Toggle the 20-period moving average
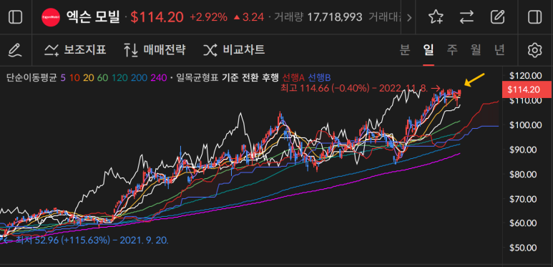 click(x=88, y=77)
